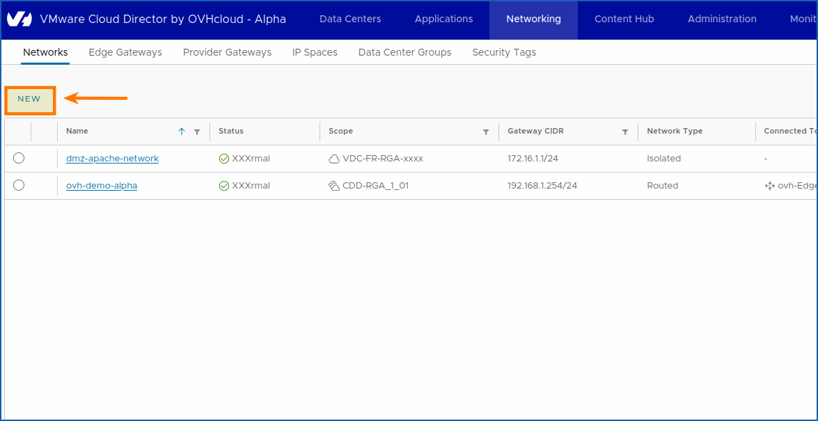
Task: Click the edge gateway icon next to ovh-Edge
Action: pos(770,185)
